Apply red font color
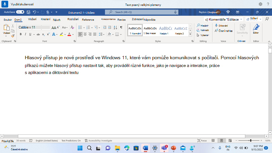The width and height of the screenshot is (272, 153). [69, 34]
